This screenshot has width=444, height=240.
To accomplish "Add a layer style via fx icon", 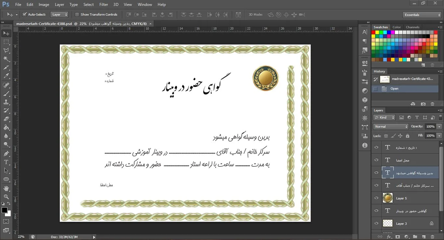I will coord(389,237).
